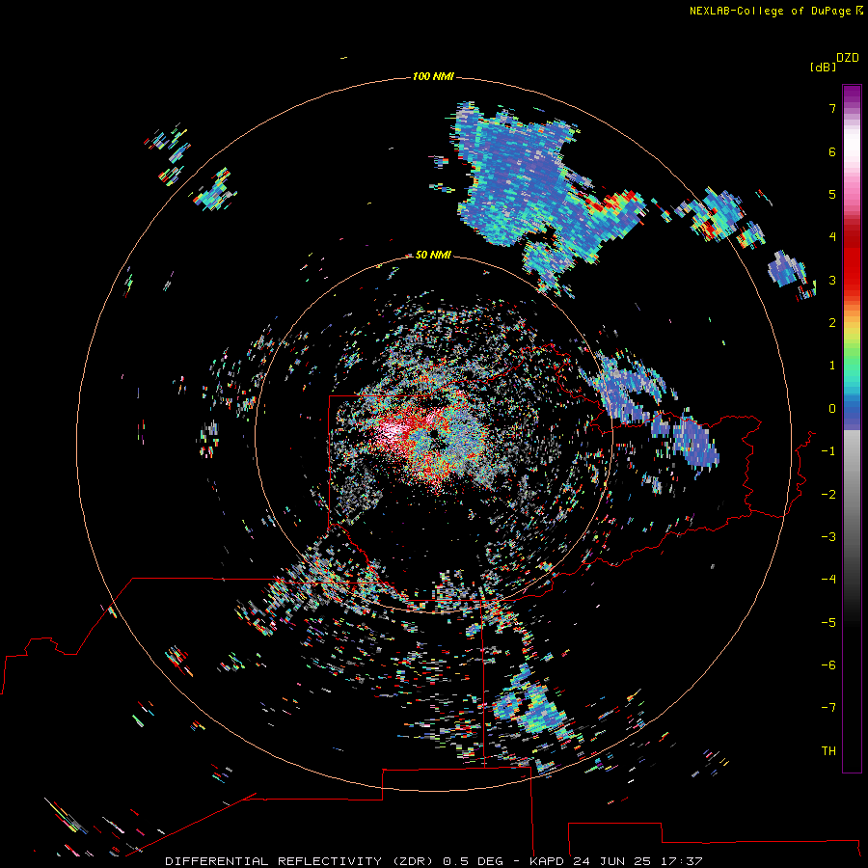Image resolution: width=868 pixels, height=868 pixels.
Task: Click the -4 dB legend tick value
Action: pos(828,580)
